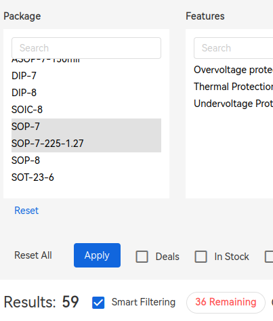Screen dimensions: 273x321
Task: Click the Package search field
Action: click(x=86, y=48)
